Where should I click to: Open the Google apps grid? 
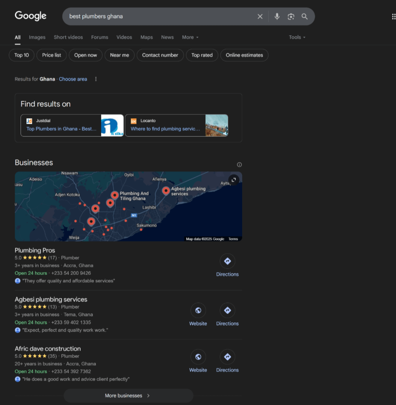coord(394,17)
